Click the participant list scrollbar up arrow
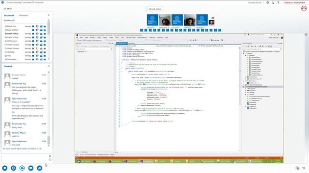Screen dimensions: 309x173 click(49, 20)
